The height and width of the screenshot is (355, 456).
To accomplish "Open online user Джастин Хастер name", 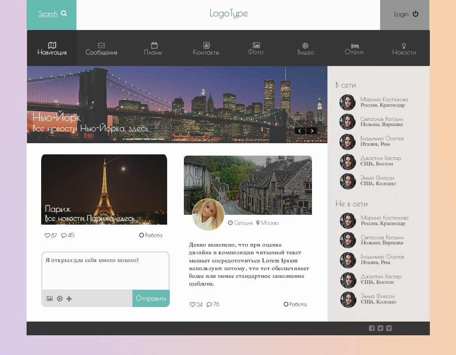I will coord(381,158).
